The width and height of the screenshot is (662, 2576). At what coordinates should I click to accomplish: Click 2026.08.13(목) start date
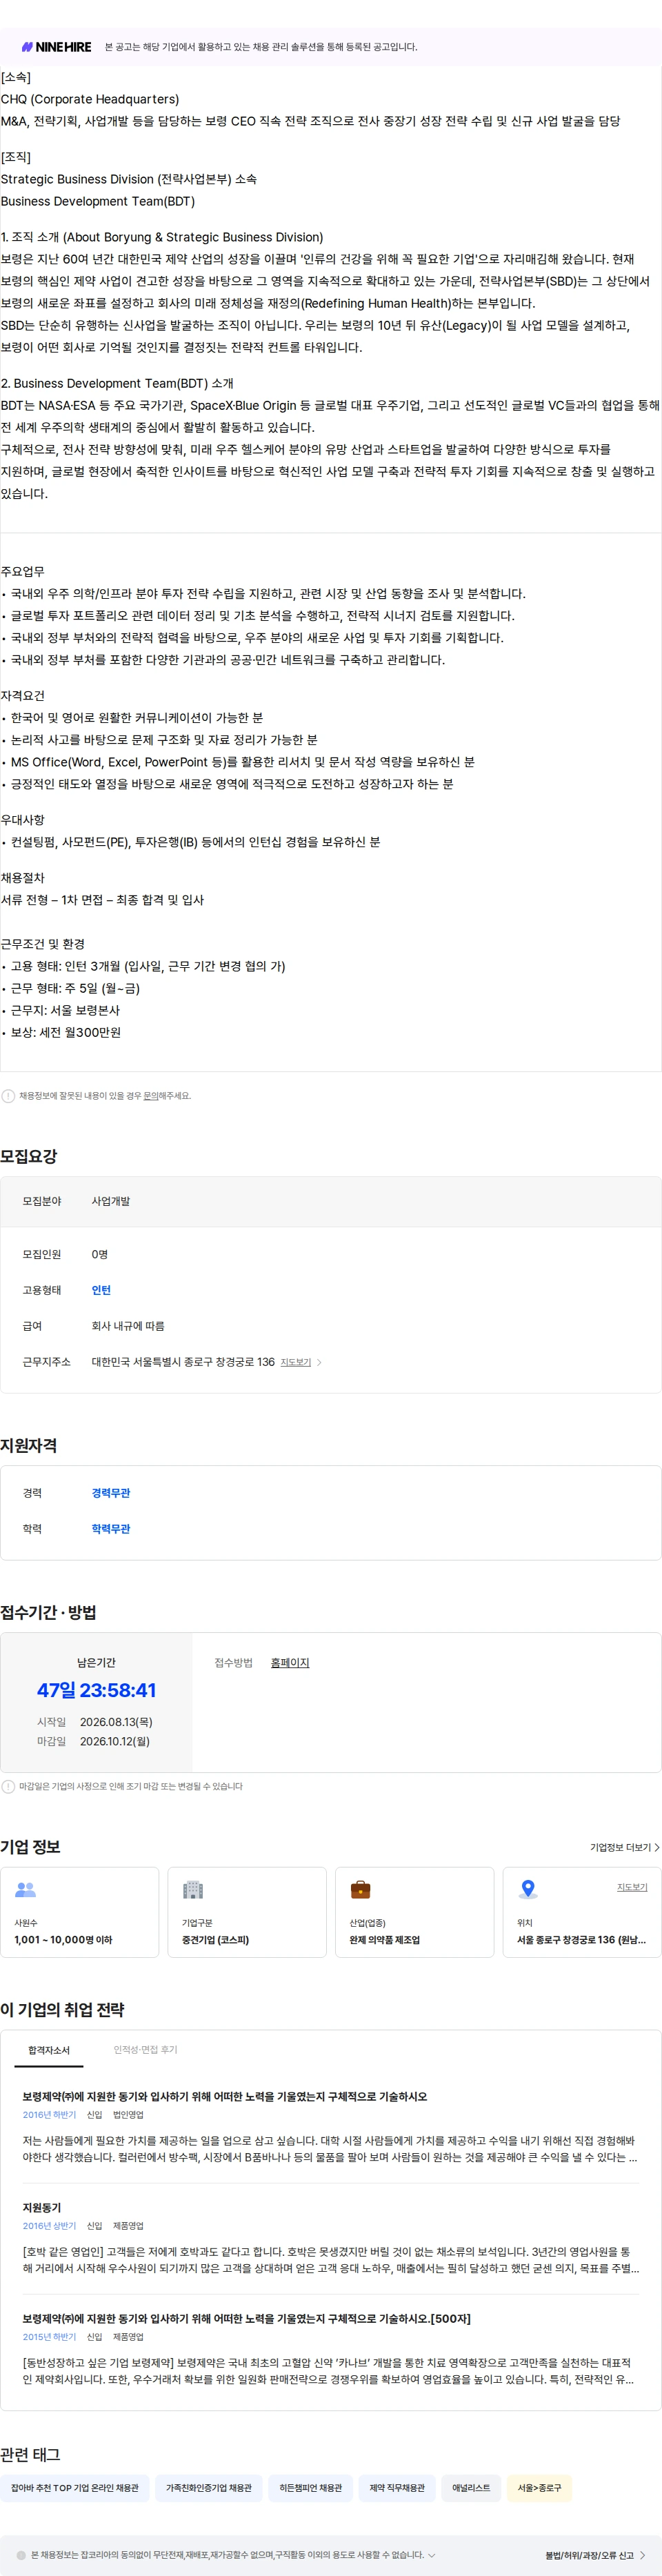click(116, 1722)
